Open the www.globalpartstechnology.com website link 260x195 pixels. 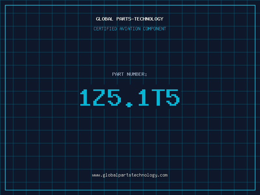coord(130,175)
